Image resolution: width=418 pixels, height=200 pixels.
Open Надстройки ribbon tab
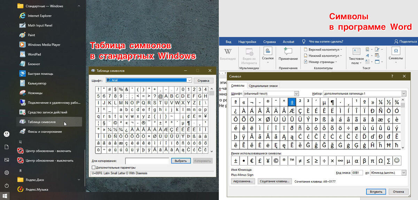[247, 42]
